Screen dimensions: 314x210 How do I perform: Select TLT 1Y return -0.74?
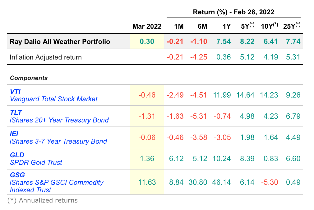coord(222,116)
